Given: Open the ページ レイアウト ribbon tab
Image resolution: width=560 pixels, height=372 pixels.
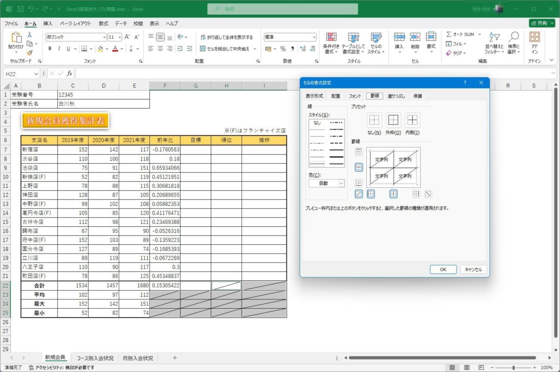Looking at the screenshot, I should point(75,23).
